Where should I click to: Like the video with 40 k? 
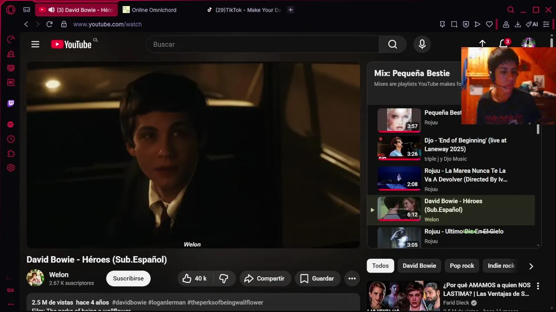195,278
